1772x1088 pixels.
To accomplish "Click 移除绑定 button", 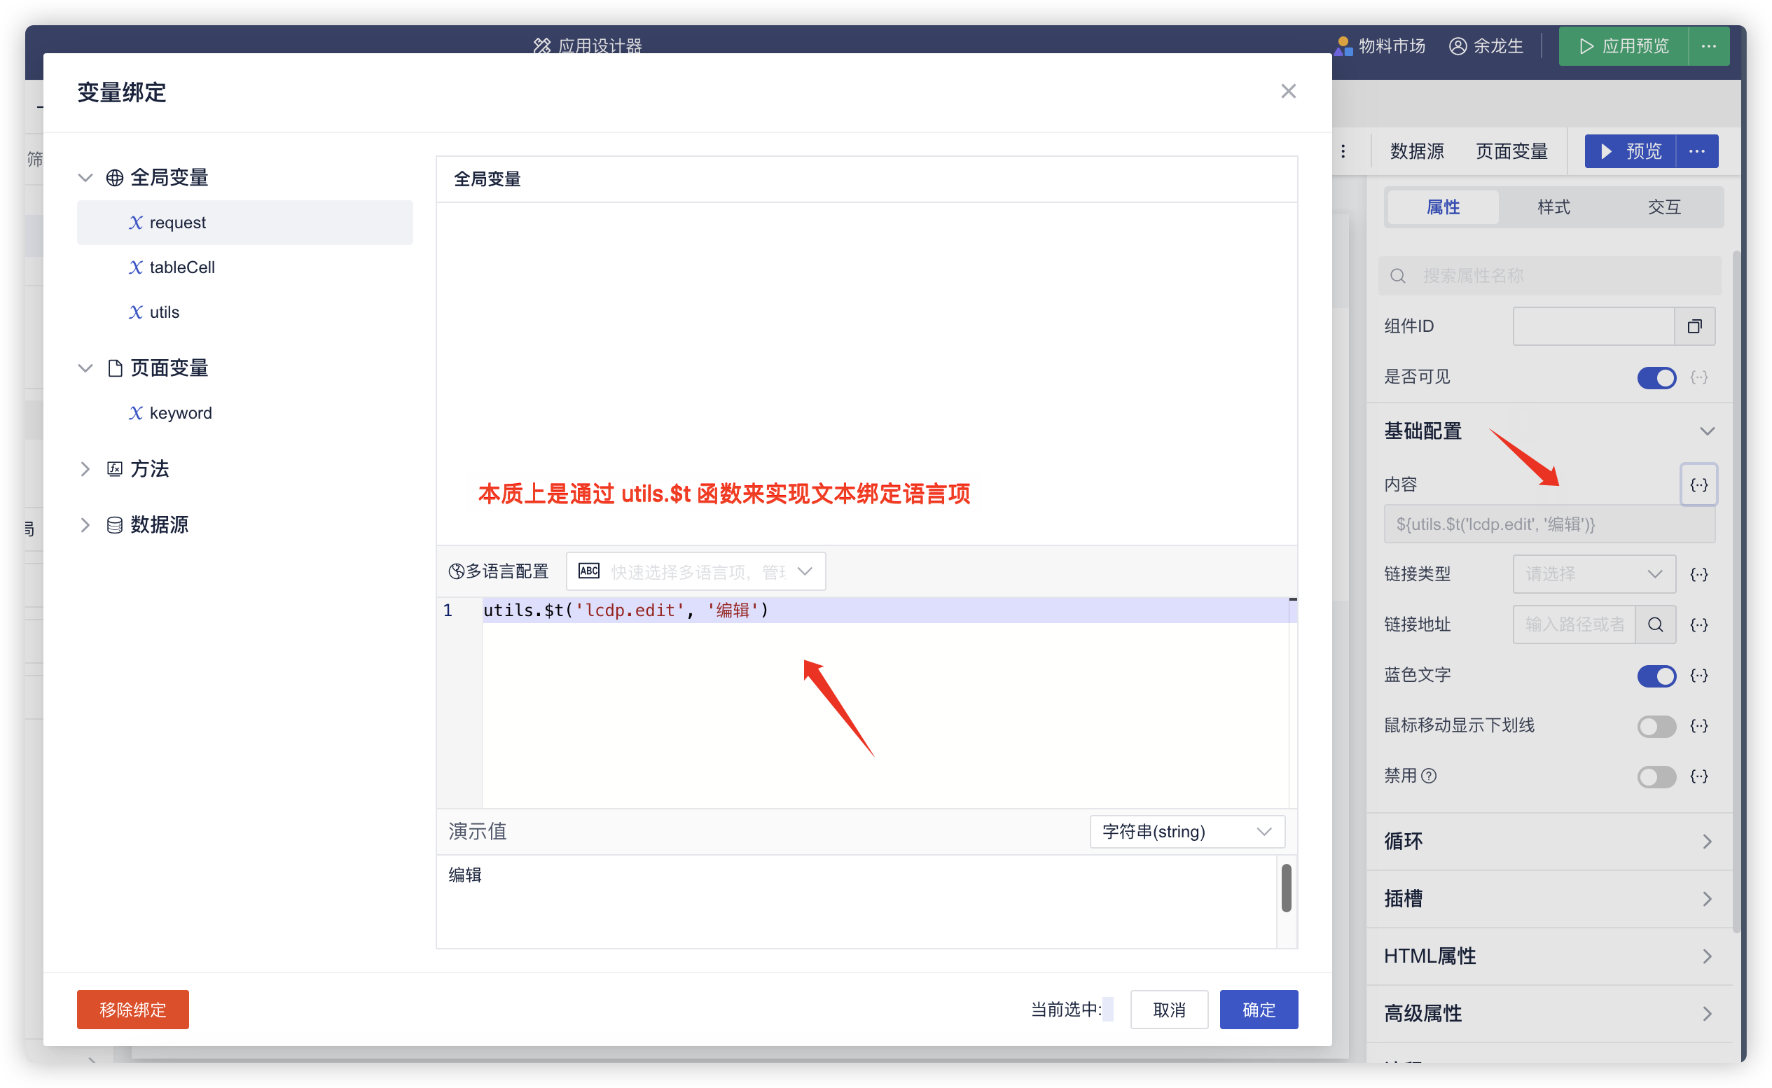I will click(132, 1010).
